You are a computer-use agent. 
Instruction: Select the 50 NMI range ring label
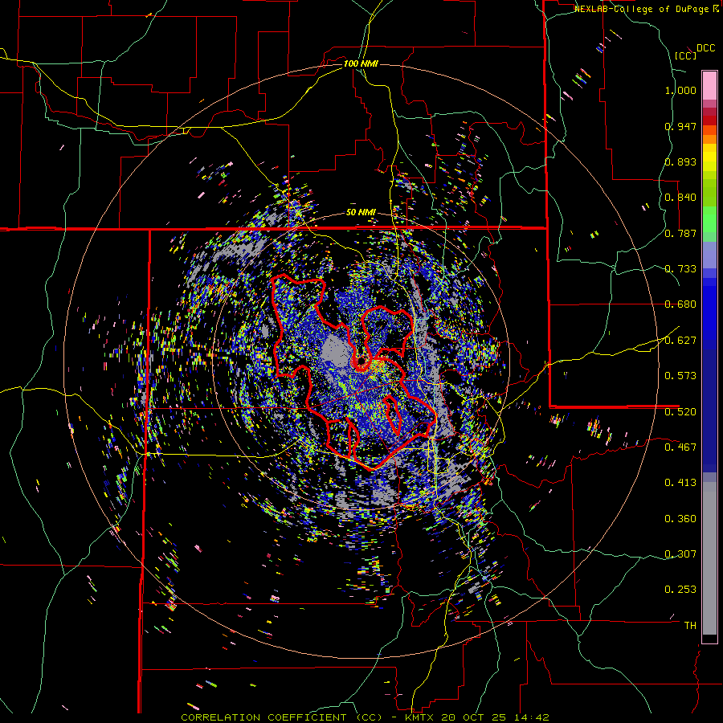[x=361, y=213]
